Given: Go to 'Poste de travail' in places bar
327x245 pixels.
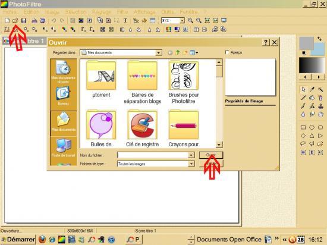Looking at the screenshot, I should click(x=63, y=147).
